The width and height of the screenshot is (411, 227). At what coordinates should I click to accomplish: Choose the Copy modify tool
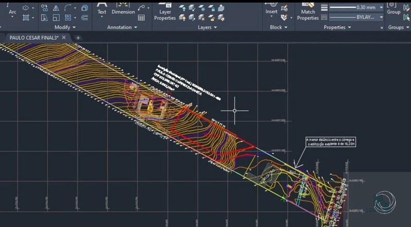pyautogui.click(x=45, y=8)
